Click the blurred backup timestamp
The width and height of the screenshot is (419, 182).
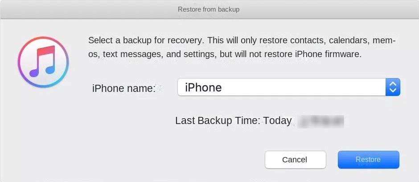321,120
